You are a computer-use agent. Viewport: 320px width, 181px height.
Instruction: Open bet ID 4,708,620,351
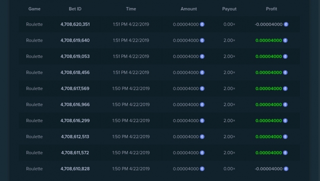click(75, 24)
